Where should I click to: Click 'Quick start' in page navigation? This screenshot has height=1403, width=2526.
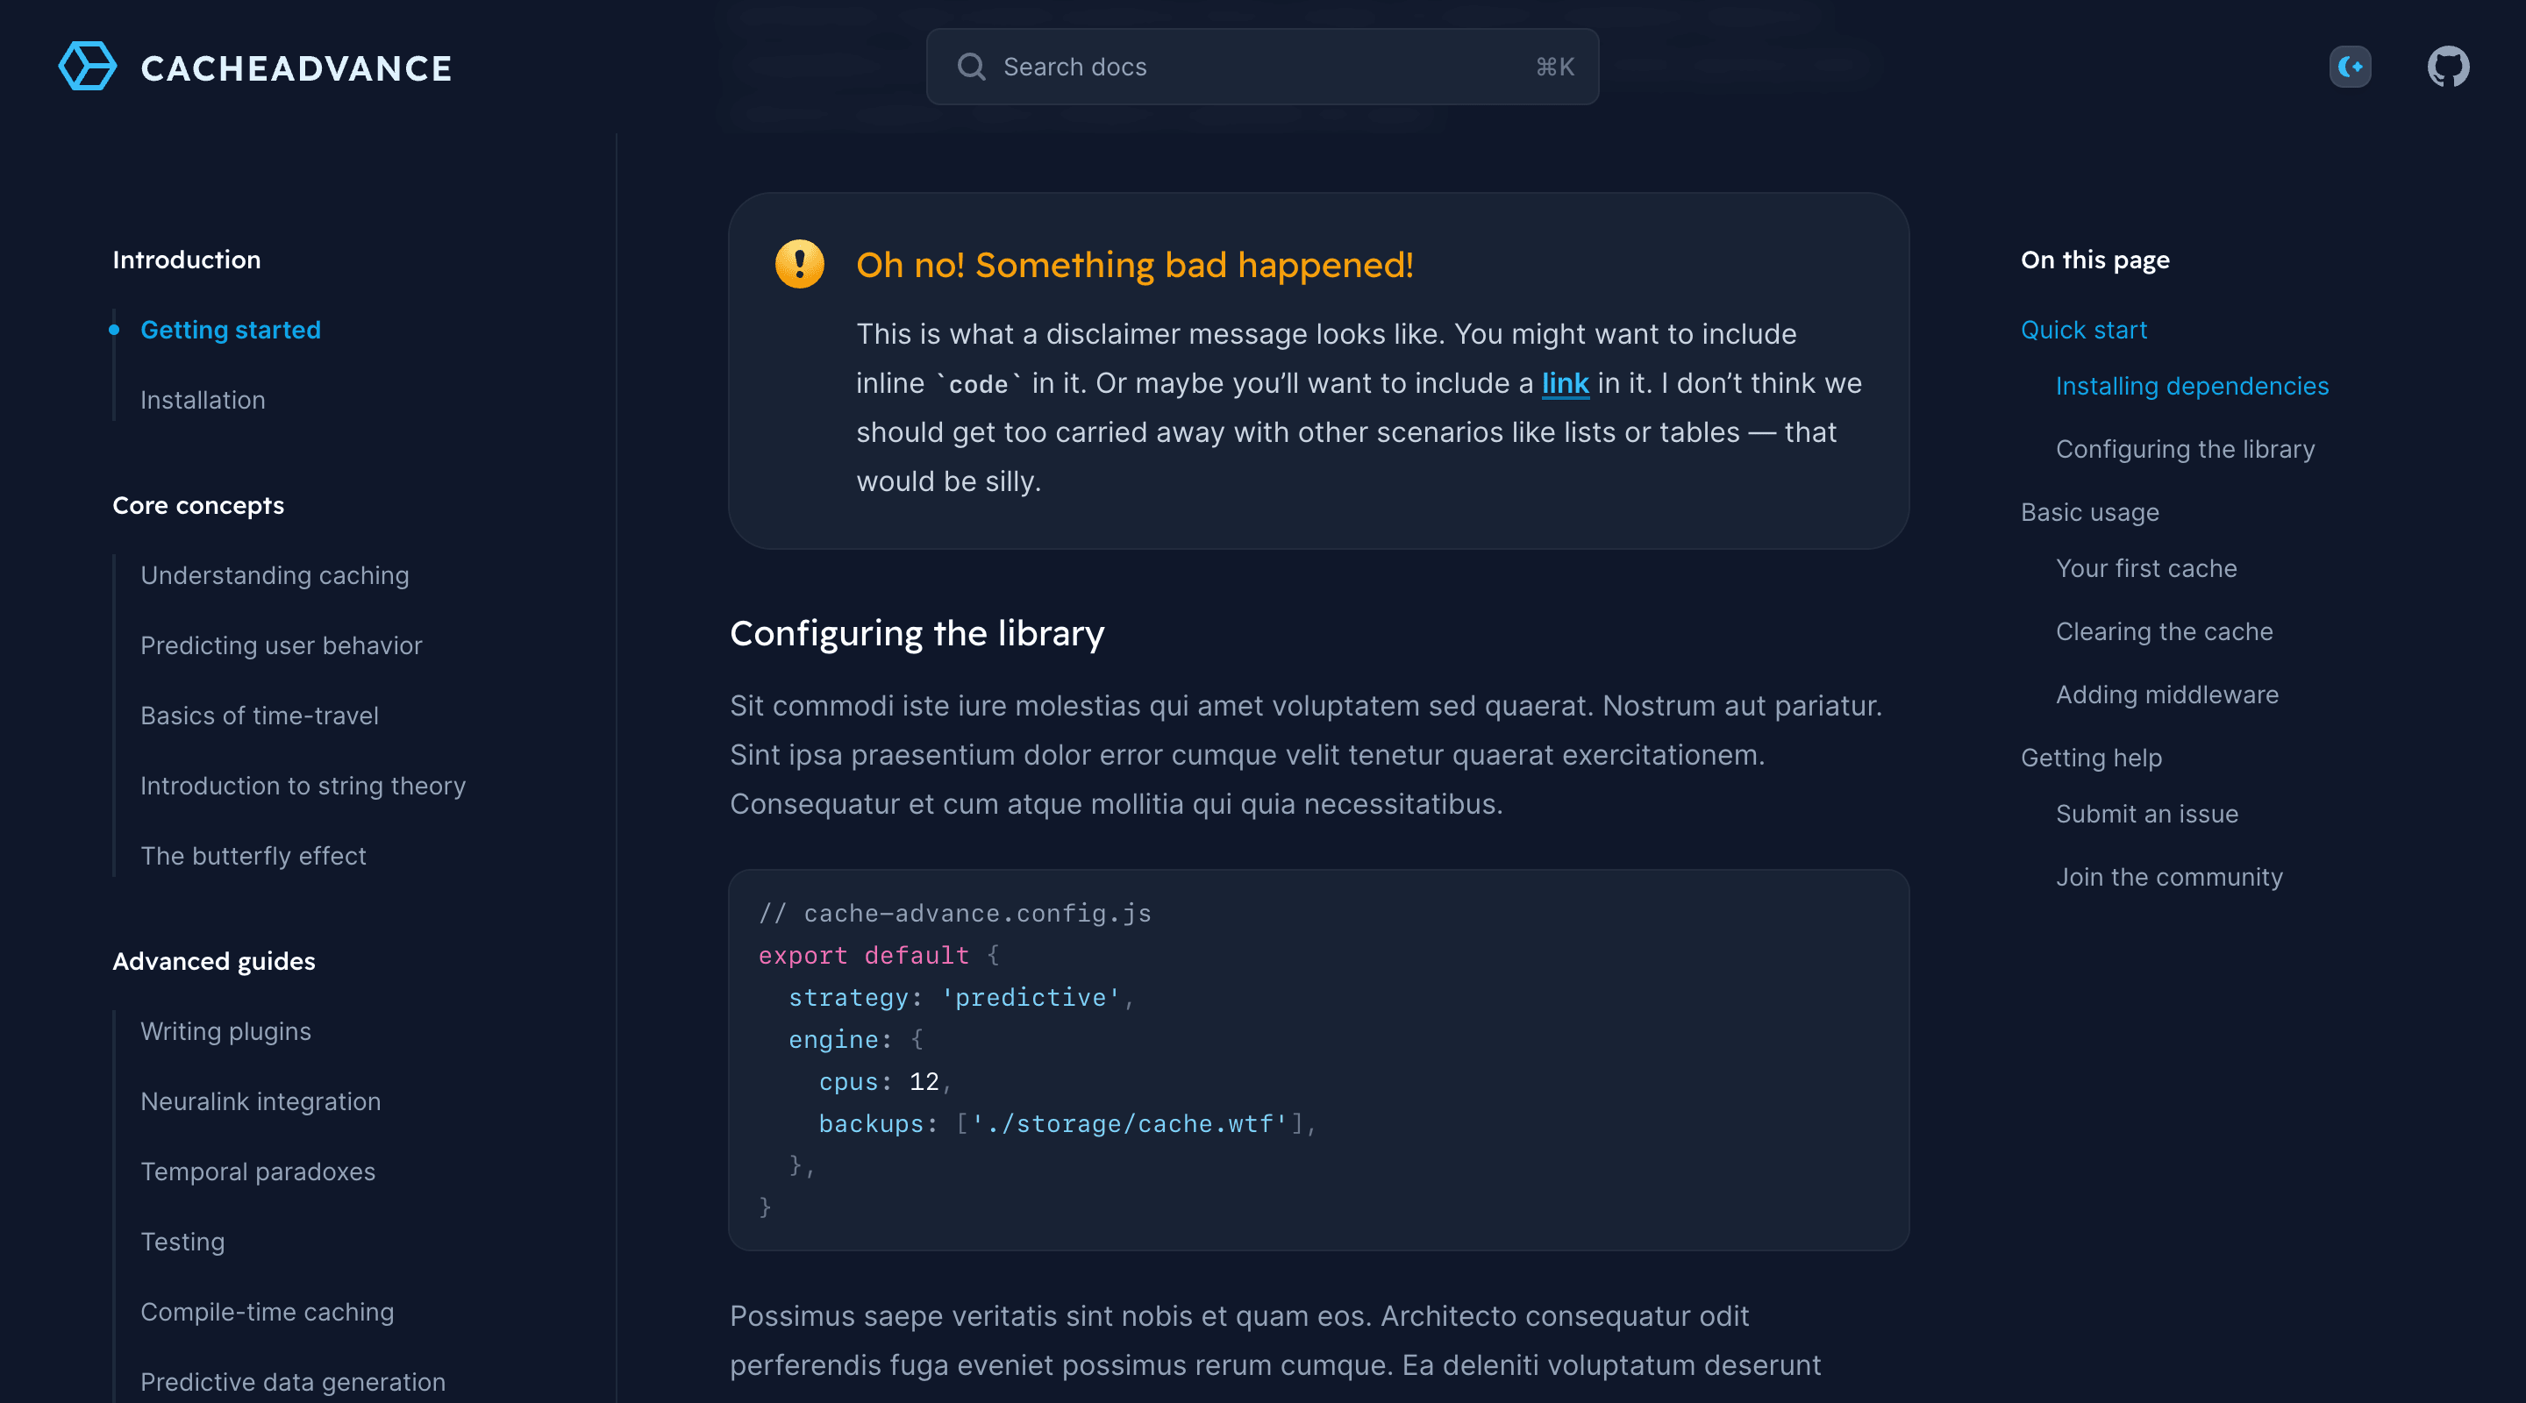(x=2084, y=330)
